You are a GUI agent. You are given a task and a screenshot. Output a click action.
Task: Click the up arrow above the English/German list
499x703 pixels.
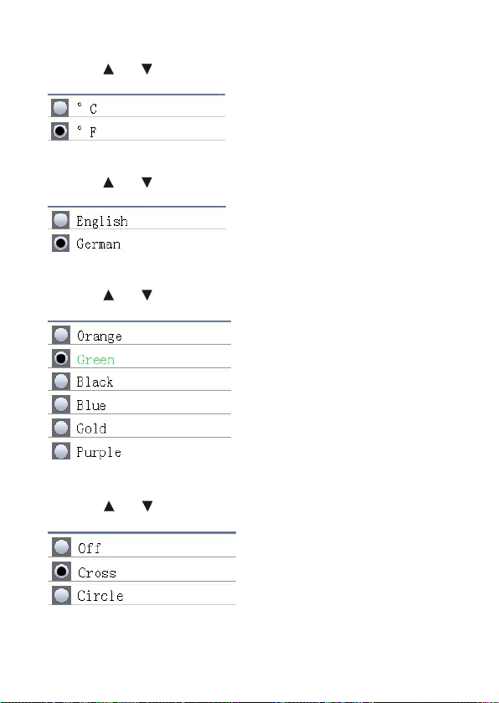(x=109, y=182)
